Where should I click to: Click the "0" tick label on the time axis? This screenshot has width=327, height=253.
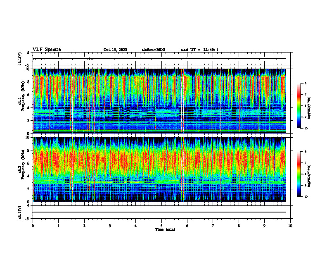[x=33, y=226]
